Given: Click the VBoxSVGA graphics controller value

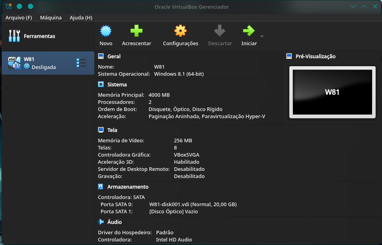Looking at the screenshot, I should click(x=187, y=155).
